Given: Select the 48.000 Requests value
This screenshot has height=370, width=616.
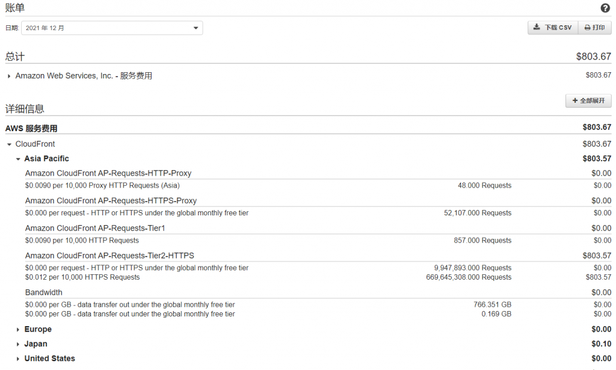Looking at the screenshot, I should pyautogui.click(x=484, y=185).
